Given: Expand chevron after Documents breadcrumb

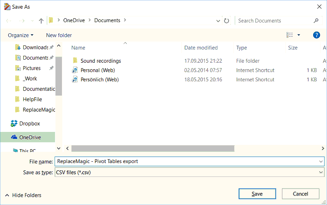Looking at the screenshot, I should click(x=125, y=20).
